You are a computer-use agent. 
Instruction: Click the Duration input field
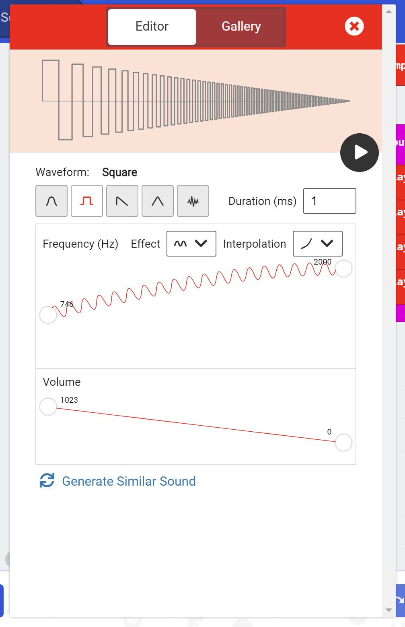[x=329, y=201]
